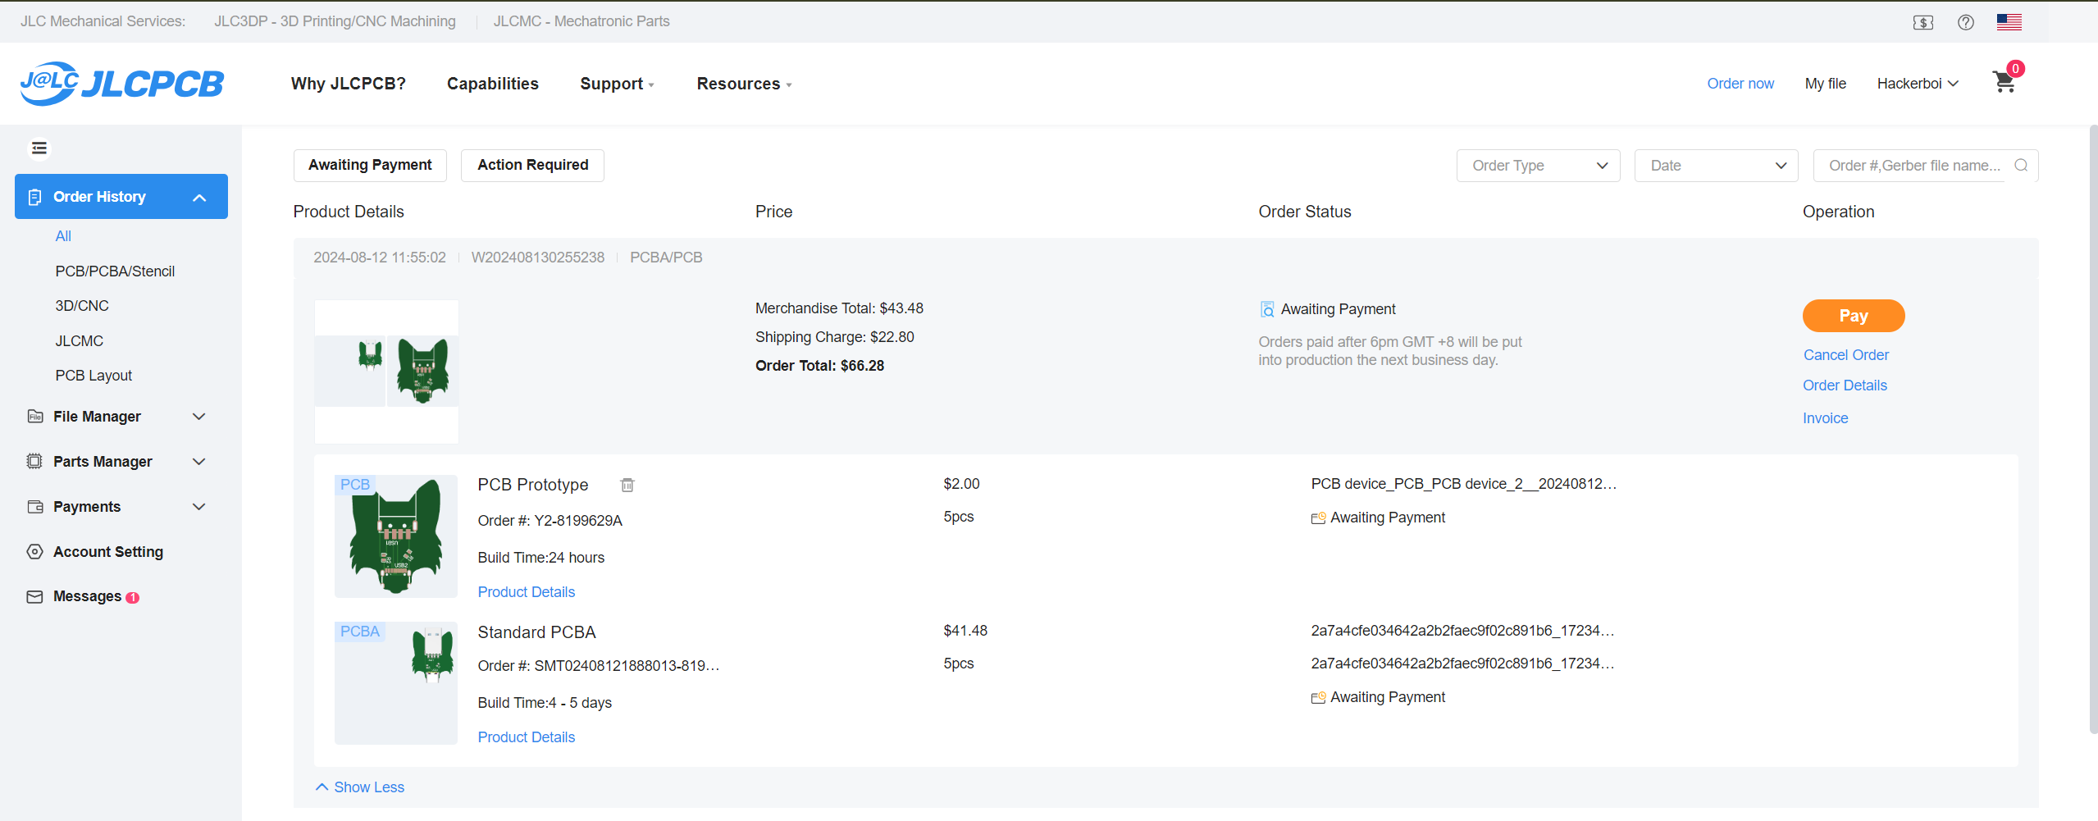
Task: Click the JLCPCB logo
Action: [121, 84]
